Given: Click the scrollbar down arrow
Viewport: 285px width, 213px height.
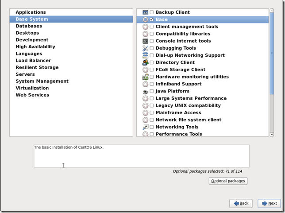Looking at the screenshot, I should coord(272,135).
